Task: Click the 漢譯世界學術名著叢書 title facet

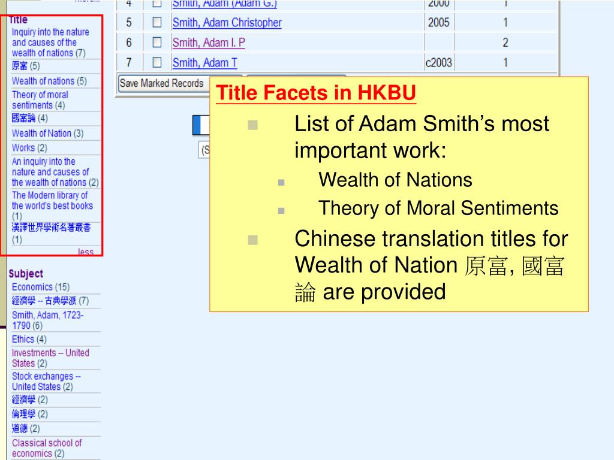Action: [51, 233]
